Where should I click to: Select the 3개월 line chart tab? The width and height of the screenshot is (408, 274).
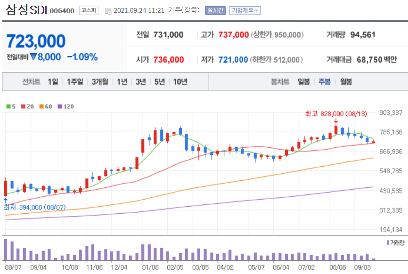(x=100, y=82)
